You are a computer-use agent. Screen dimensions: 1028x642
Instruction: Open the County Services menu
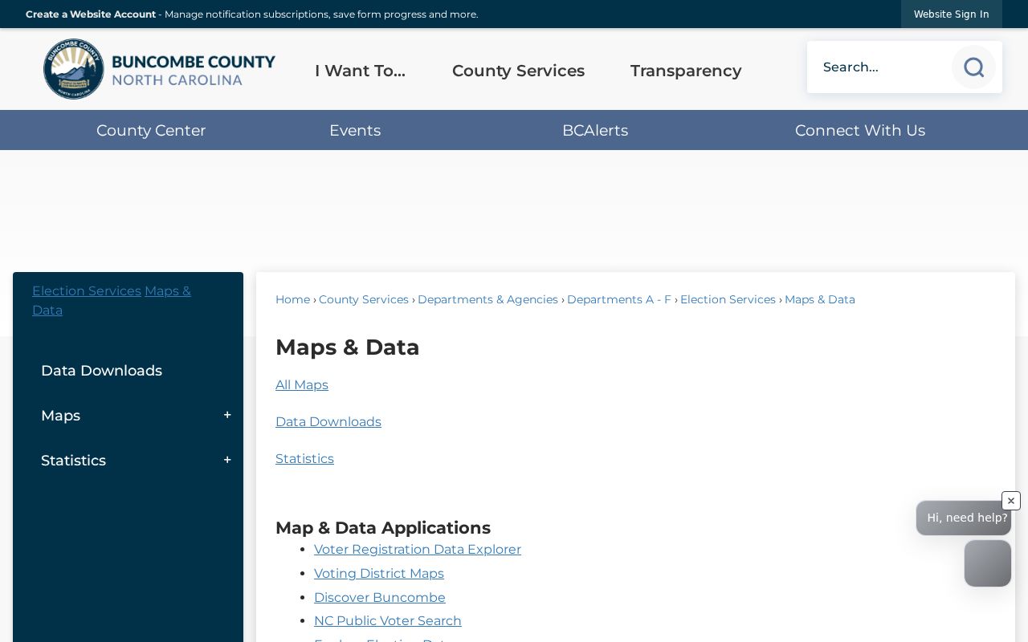518,71
